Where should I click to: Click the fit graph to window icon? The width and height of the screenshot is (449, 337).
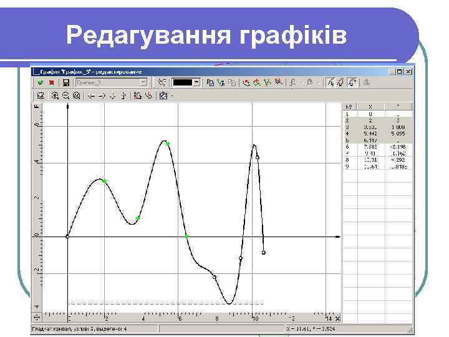41,95
